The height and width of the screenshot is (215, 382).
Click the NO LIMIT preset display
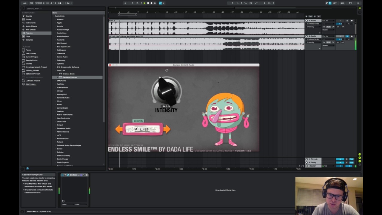[143, 129]
